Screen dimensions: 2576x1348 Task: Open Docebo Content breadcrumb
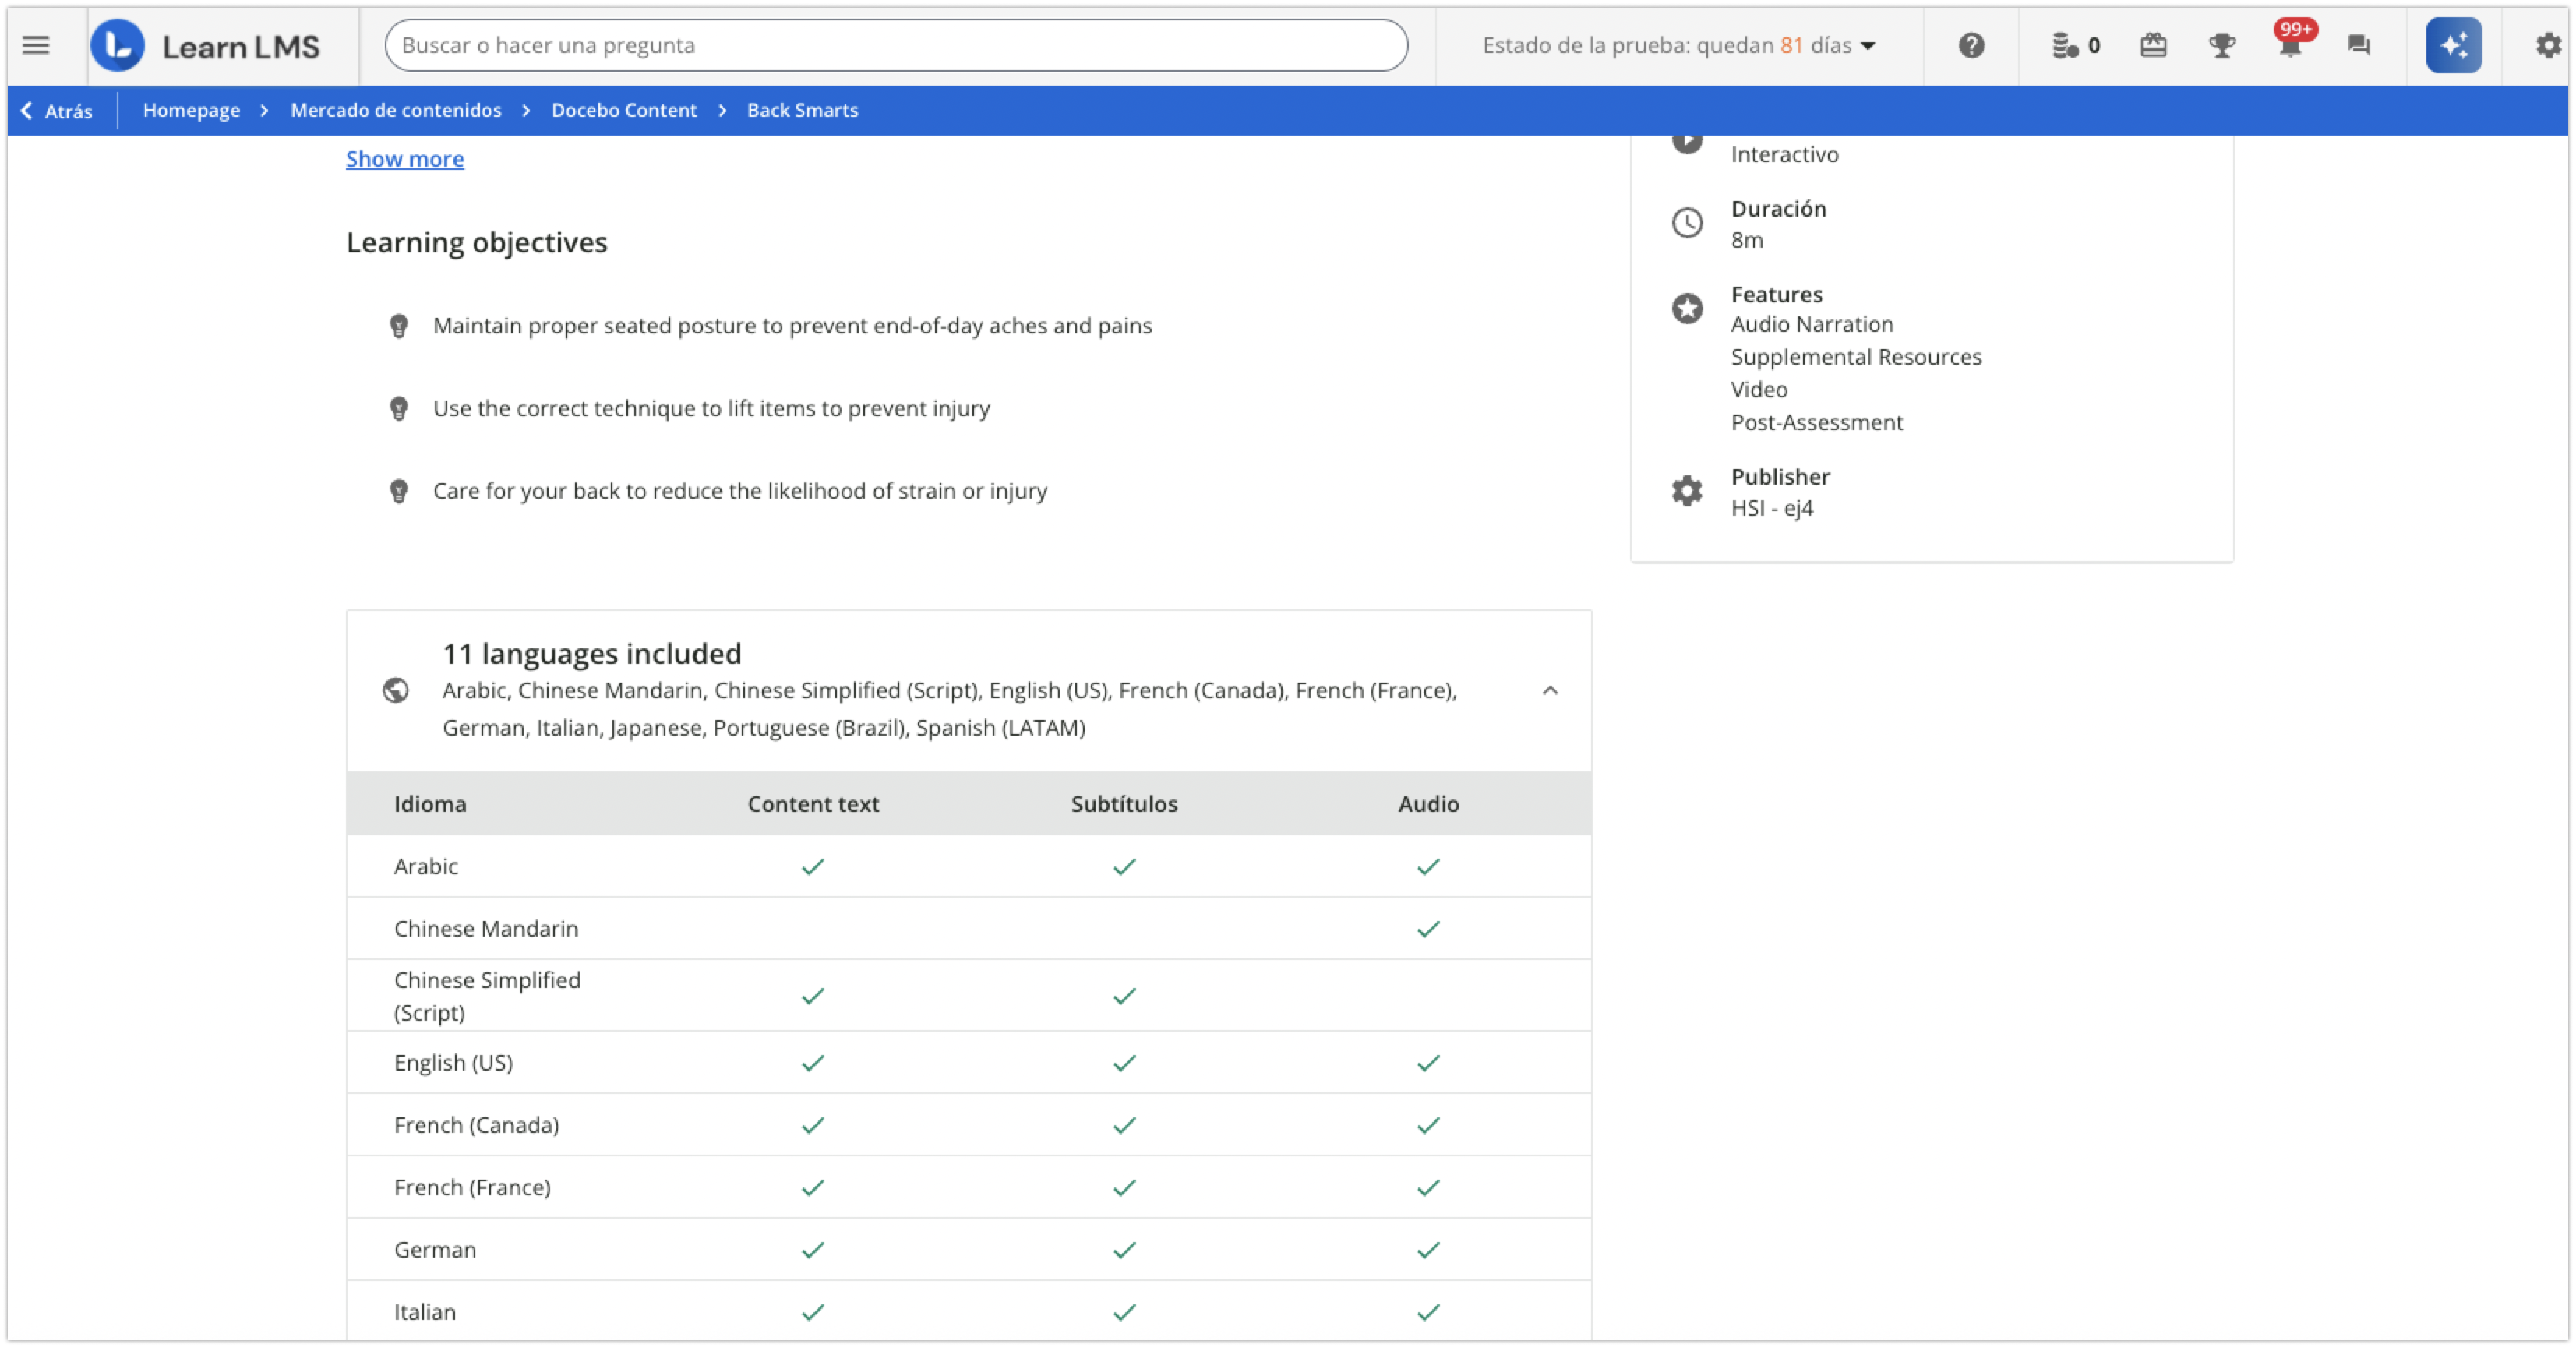pos(624,110)
